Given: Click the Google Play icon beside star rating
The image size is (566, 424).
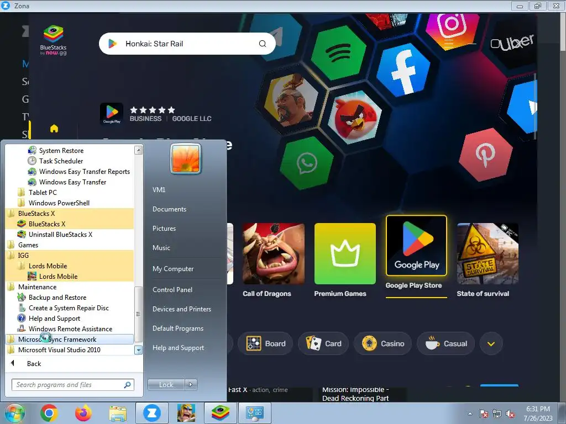Looking at the screenshot, I should (112, 114).
